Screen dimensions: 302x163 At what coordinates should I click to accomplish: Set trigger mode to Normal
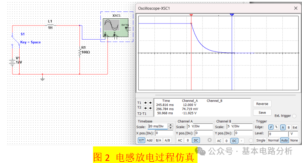(273, 140)
